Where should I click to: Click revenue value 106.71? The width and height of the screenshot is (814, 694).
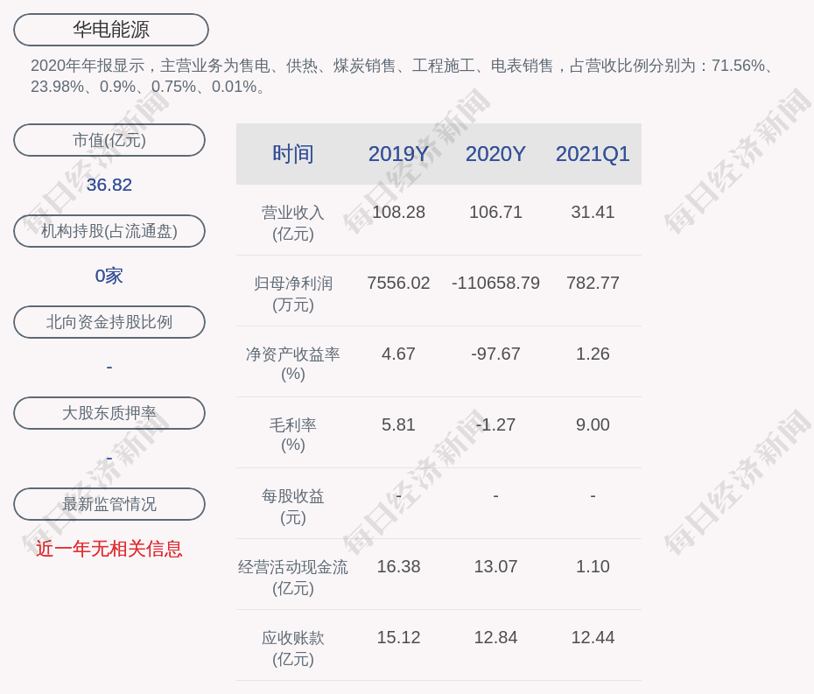(495, 212)
